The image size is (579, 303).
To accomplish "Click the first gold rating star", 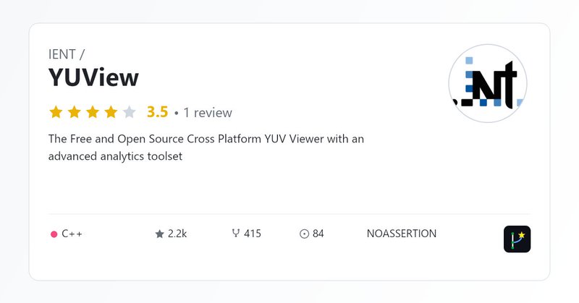I will click(x=56, y=112).
